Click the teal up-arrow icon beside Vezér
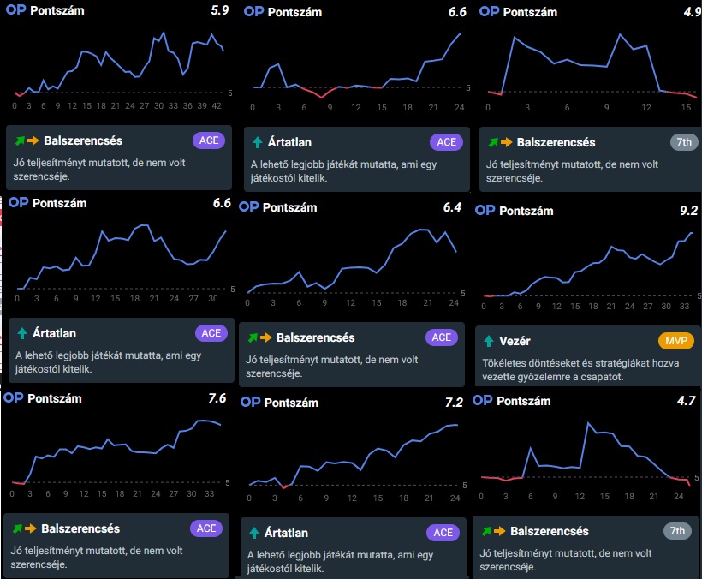Viewport: 702px width, 579px height. tap(489, 341)
